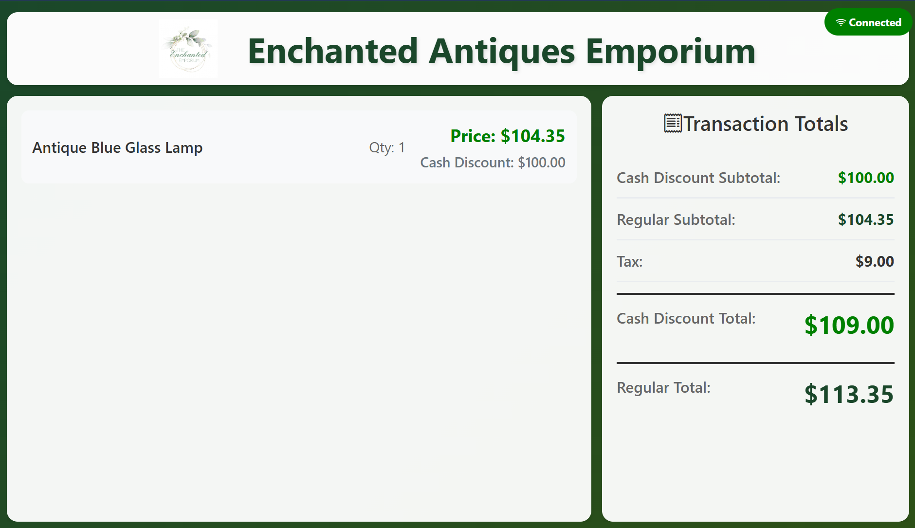Click the $113.35 regular total amount

849,394
